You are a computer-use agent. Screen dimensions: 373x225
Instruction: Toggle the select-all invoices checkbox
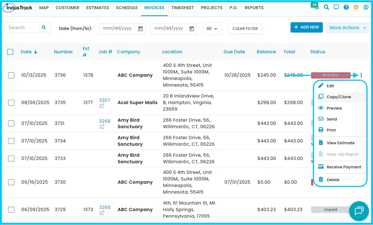pyautogui.click(x=10, y=52)
